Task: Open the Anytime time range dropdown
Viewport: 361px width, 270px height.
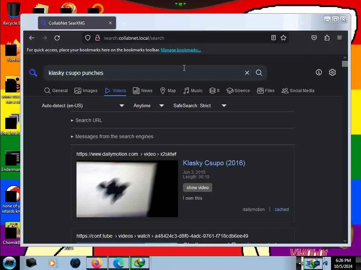Action: pyautogui.click(x=148, y=105)
